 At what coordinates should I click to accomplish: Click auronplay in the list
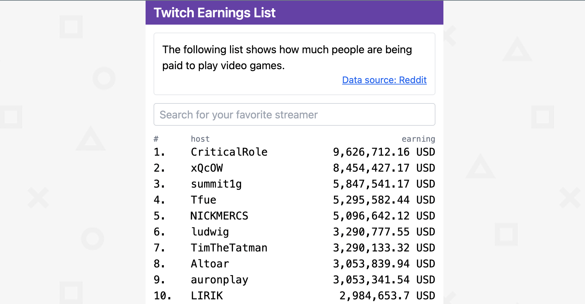[219, 280]
